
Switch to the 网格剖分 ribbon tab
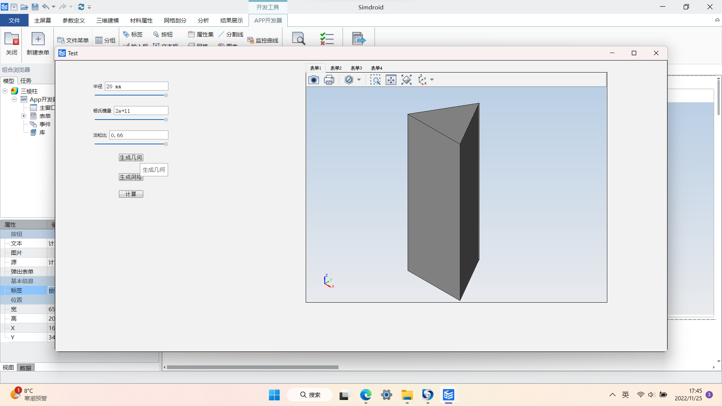pos(175,20)
